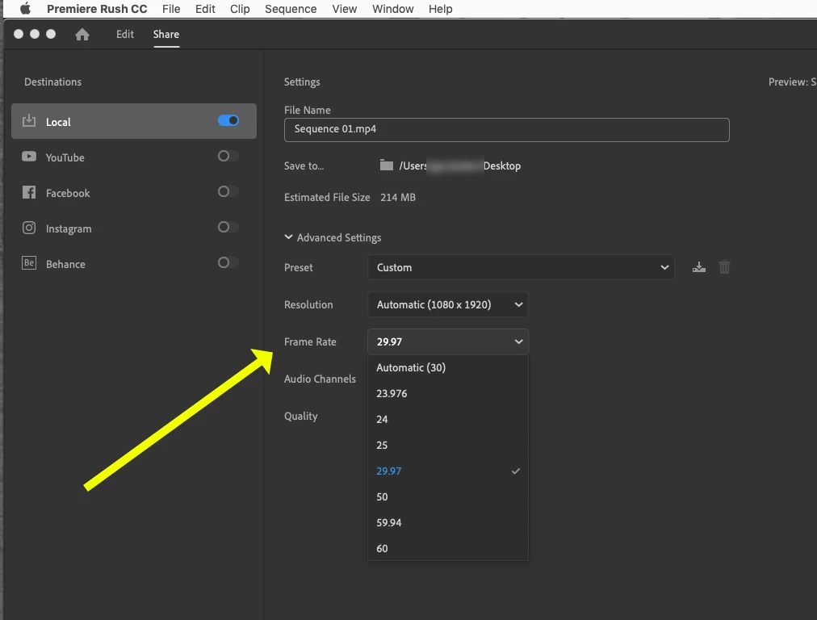Select Automatic (30) frame rate

tap(448, 368)
